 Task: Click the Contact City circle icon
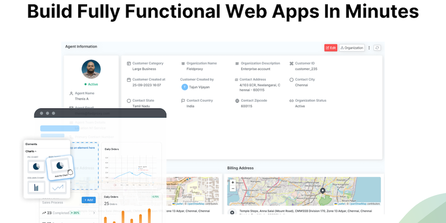coord(291,80)
